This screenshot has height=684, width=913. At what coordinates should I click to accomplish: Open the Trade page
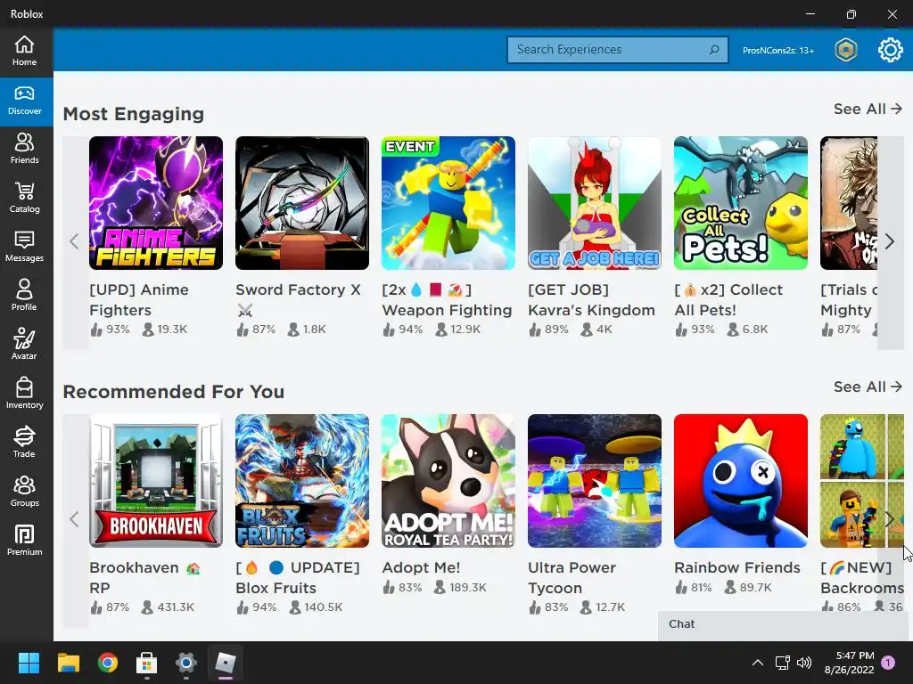[24, 442]
